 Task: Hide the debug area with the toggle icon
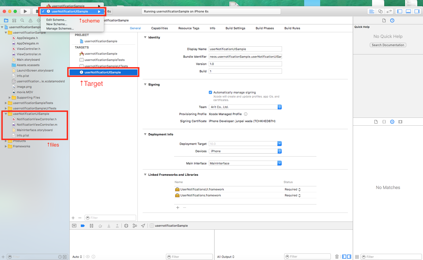pyautogui.click(x=74, y=226)
